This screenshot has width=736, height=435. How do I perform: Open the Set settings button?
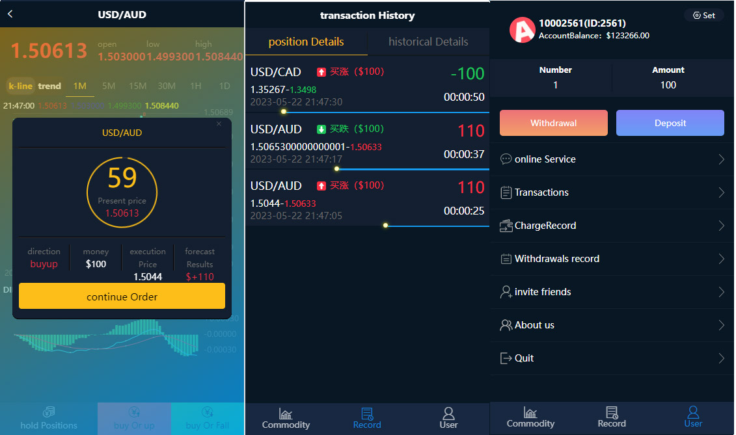704,16
